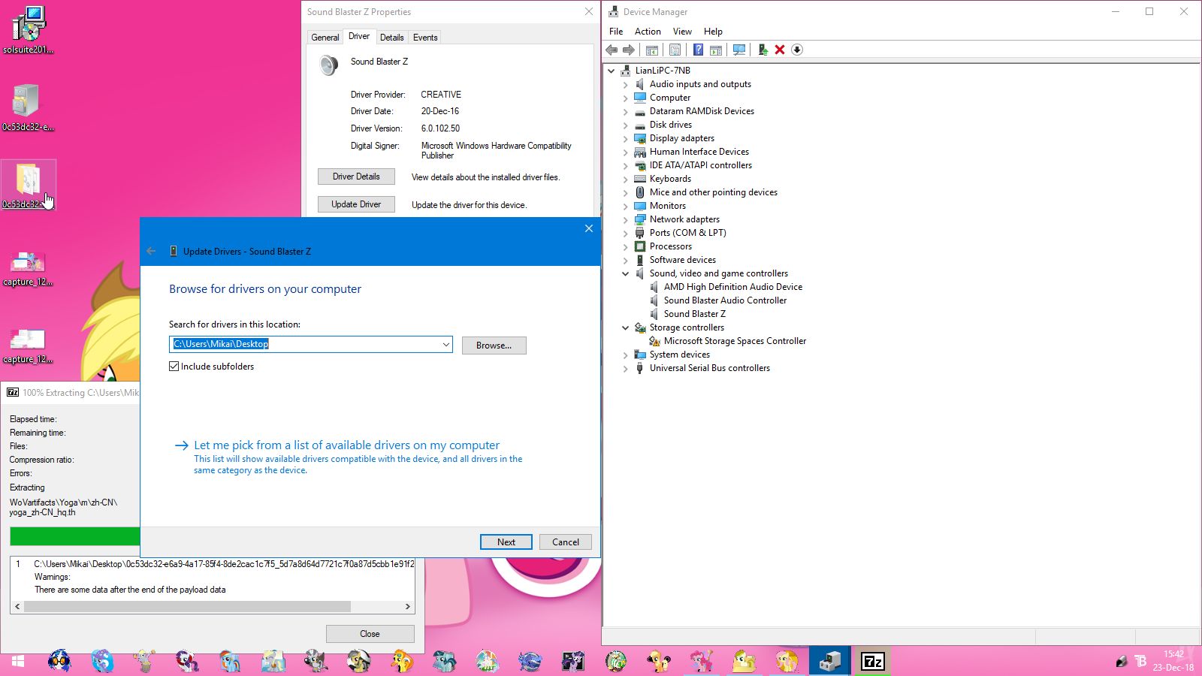Select AMD High Definition Audio Device entry
The height and width of the screenshot is (676, 1202).
click(x=732, y=287)
